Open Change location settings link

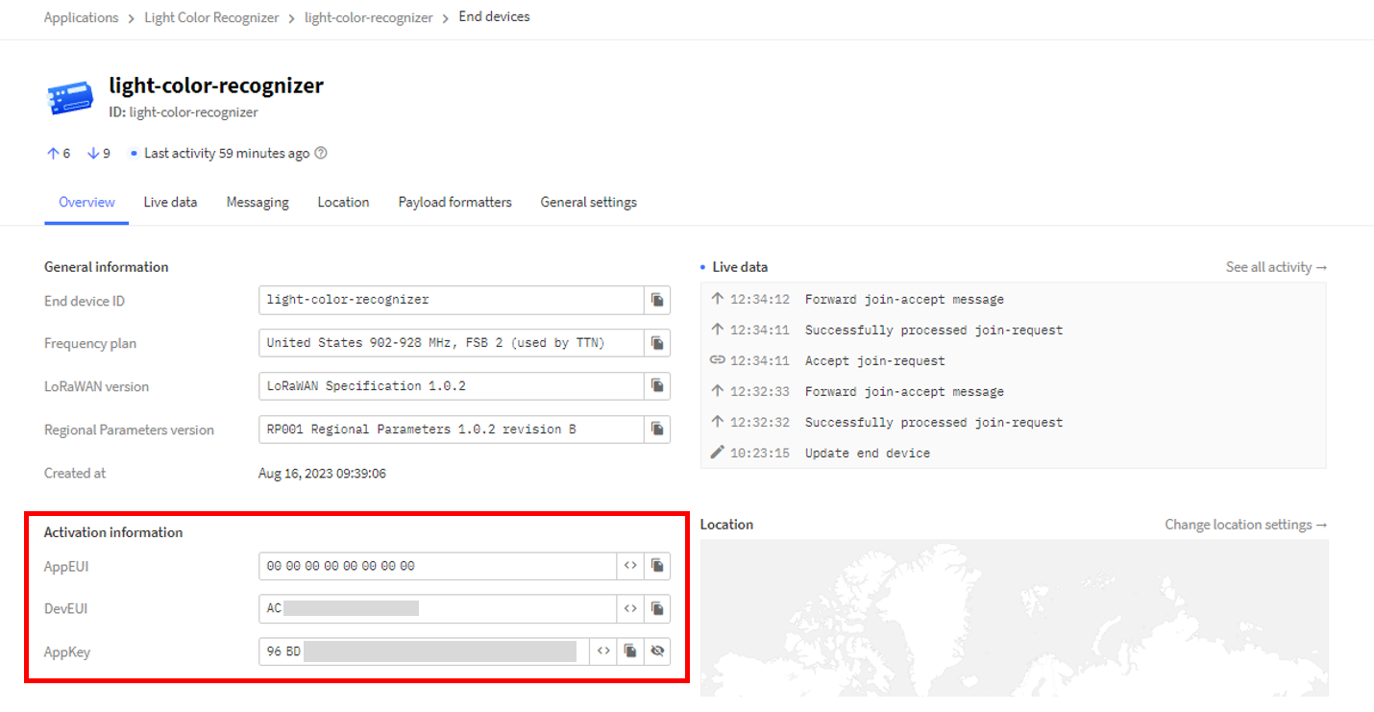1246,525
